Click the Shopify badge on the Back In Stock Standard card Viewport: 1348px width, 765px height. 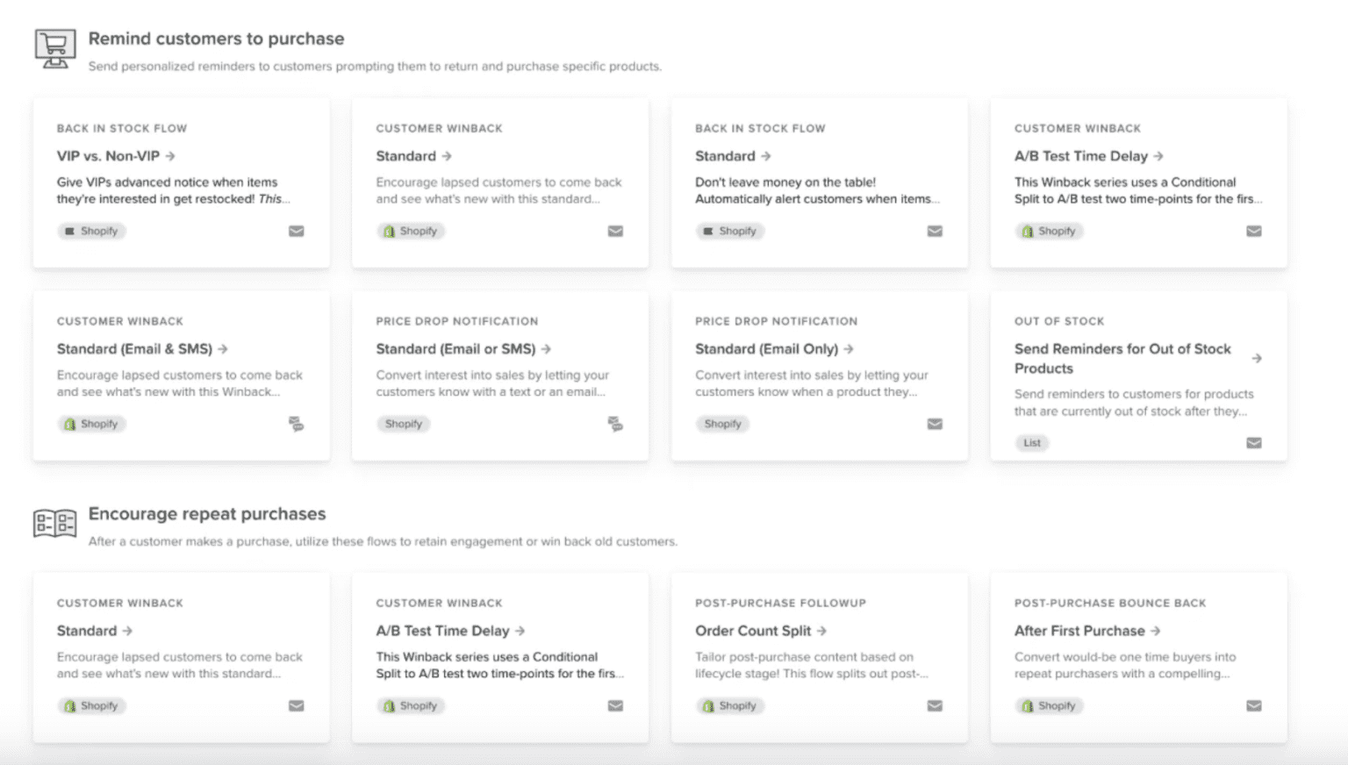point(730,231)
